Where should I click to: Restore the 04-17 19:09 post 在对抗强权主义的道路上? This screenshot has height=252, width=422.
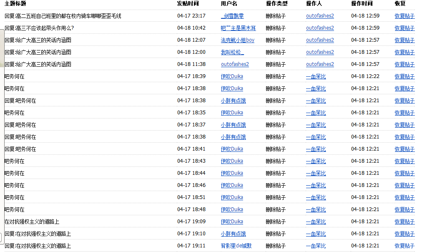(404, 222)
